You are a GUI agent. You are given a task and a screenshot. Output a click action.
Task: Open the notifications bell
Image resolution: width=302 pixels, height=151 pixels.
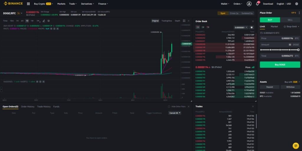257,4
